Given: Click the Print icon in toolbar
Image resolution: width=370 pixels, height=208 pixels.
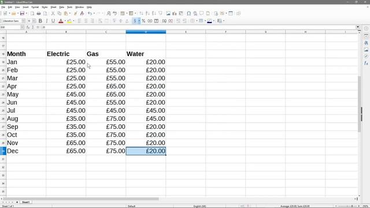Looking at the screenshot, I should [x=39, y=13].
